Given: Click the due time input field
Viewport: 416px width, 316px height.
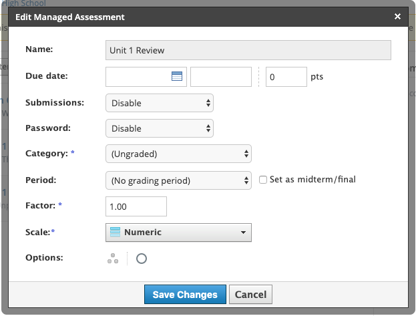Looking at the screenshot, I should (221, 77).
